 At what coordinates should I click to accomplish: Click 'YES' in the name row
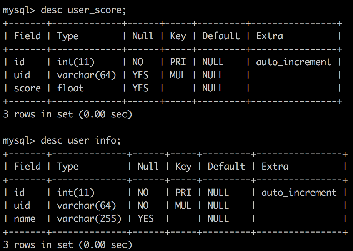[145, 219]
